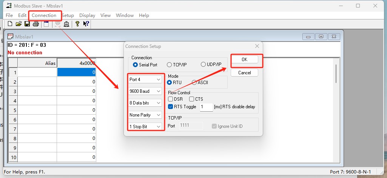Open the Display menu
This screenshot has width=387, height=178.
coord(87,15)
